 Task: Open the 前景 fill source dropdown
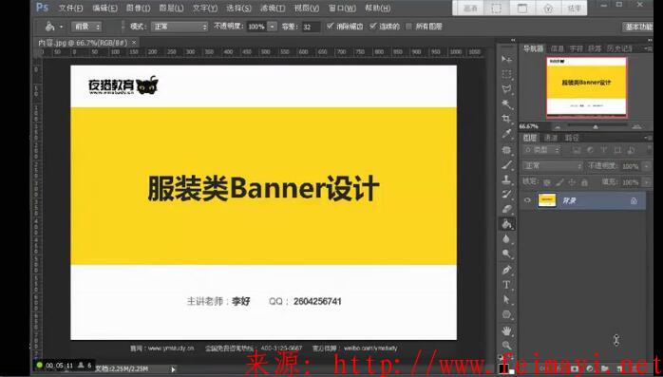pyautogui.click(x=86, y=27)
